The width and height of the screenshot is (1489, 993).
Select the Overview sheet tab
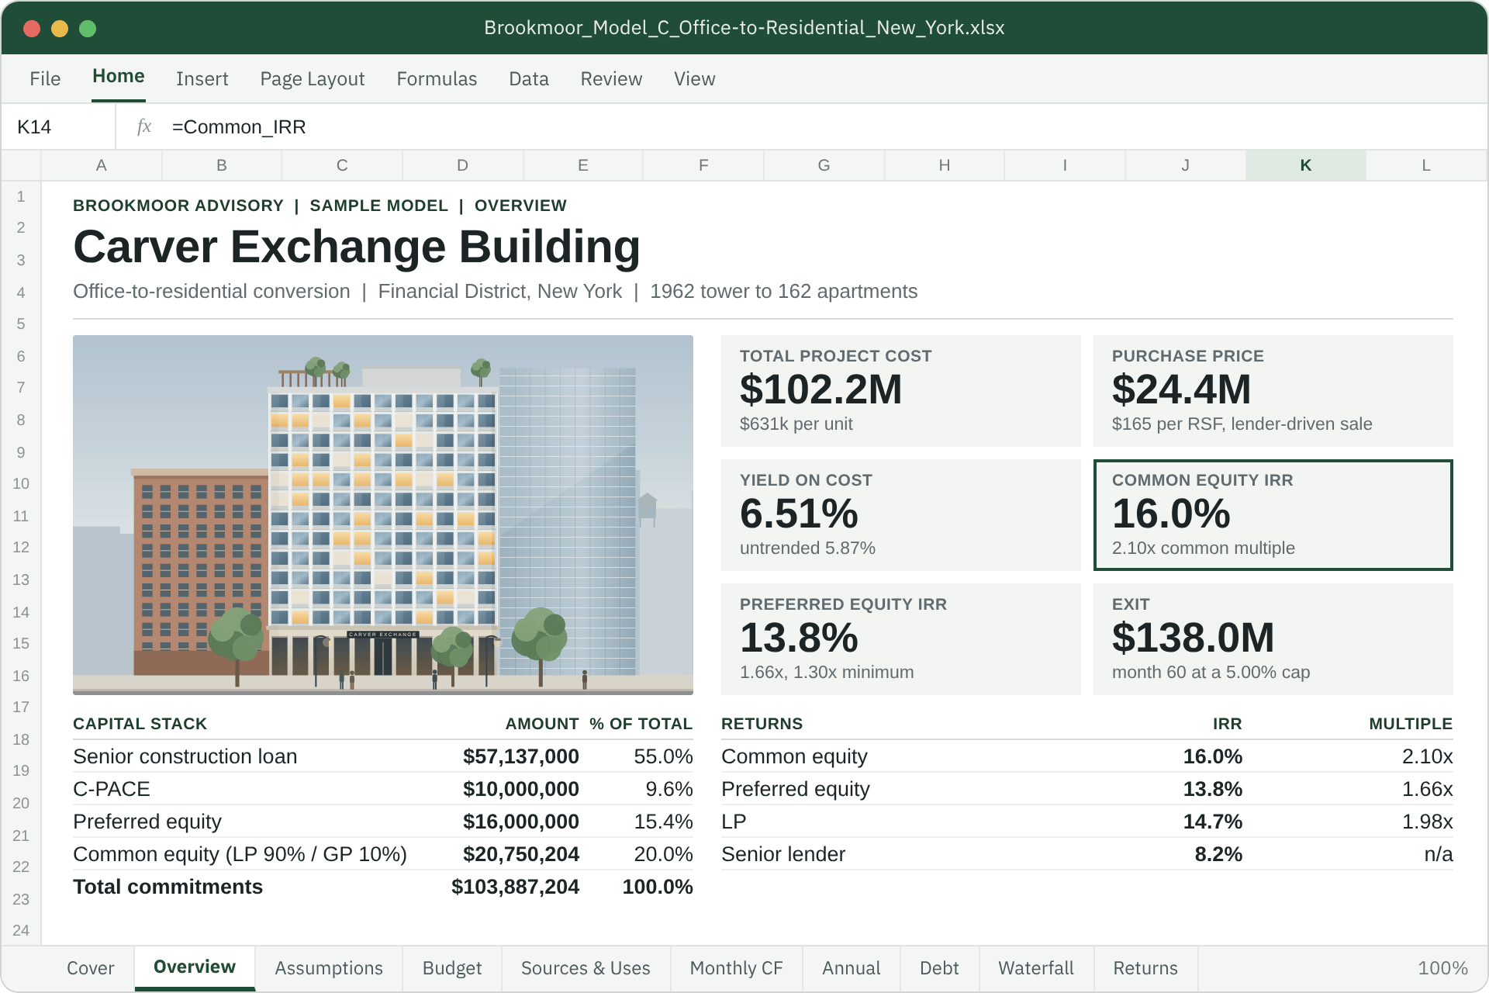point(195,967)
